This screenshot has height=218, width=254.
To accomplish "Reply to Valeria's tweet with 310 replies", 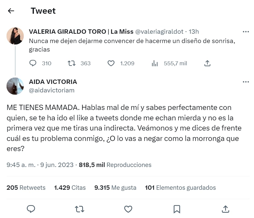I will tap(33, 63).
